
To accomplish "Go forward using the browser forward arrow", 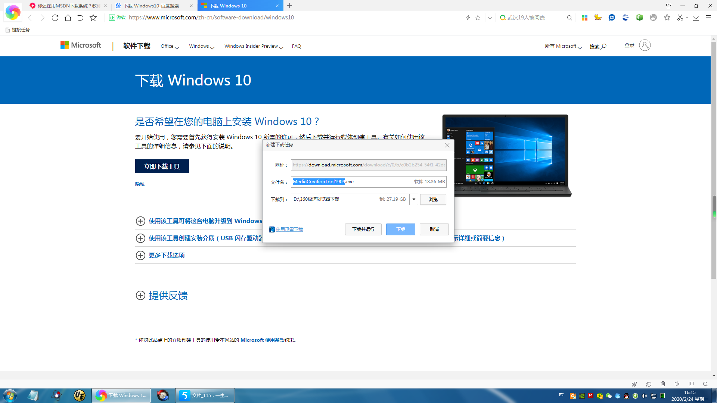I will [43, 18].
